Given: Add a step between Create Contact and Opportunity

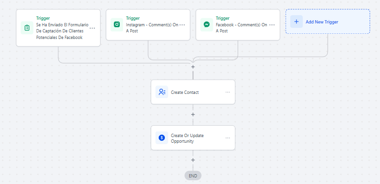Looking at the screenshot, I should coord(193,114).
